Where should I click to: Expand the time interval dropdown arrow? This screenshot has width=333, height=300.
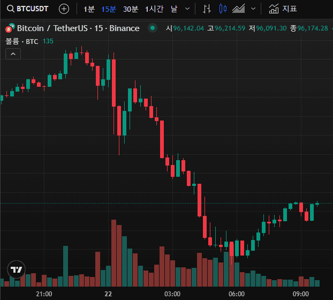[x=186, y=9]
